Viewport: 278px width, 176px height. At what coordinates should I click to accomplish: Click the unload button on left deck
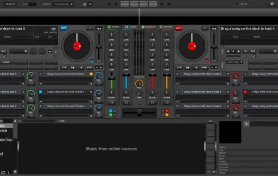(6, 62)
